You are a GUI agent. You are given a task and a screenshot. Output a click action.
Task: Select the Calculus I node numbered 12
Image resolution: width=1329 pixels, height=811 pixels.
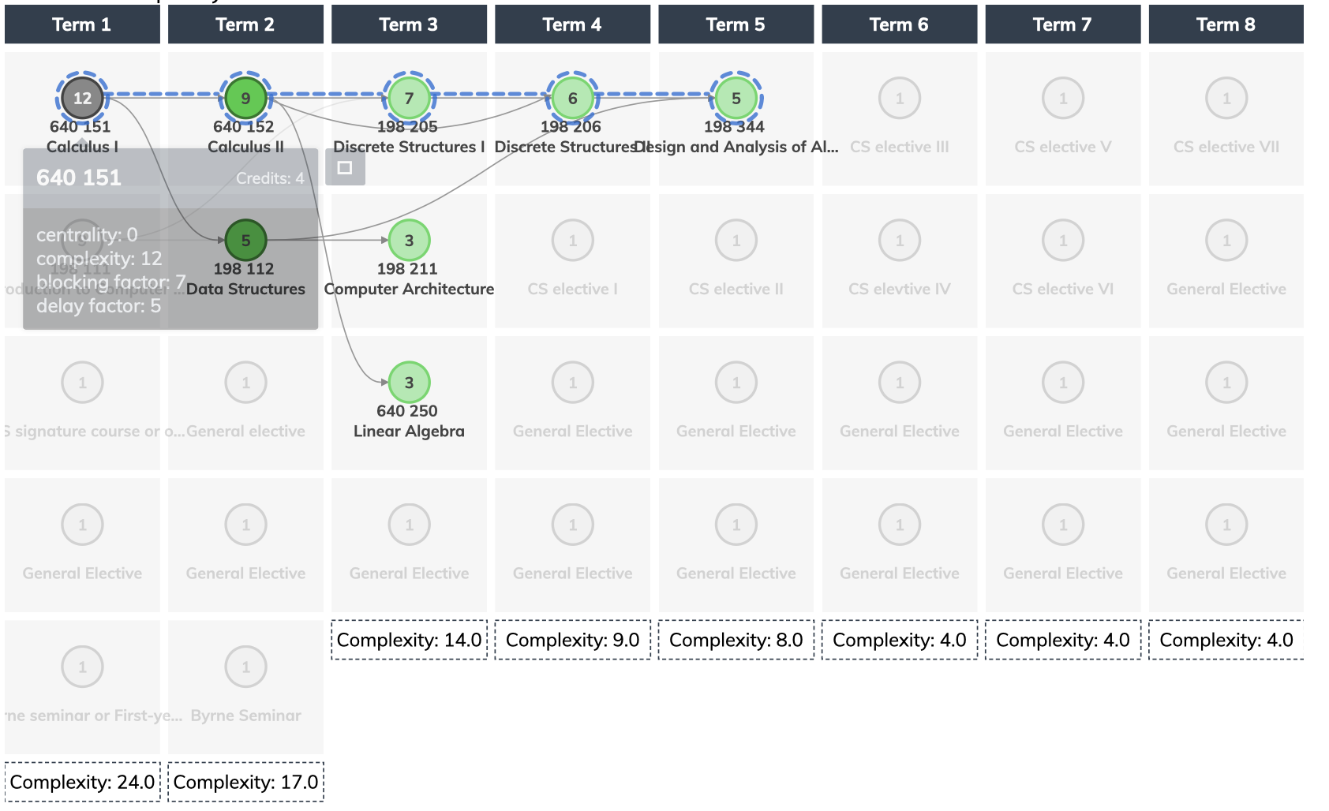[x=82, y=98]
